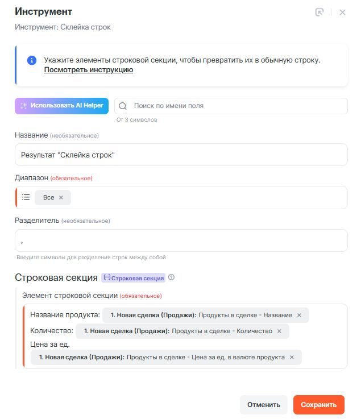Remove the Продукты в сделке - Название tag
The width and height of the screenshot is (361, 419).
tap(299, 315)
